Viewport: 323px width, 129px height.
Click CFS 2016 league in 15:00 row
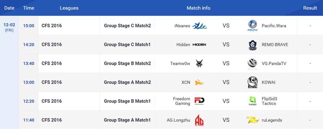point(52,26)
